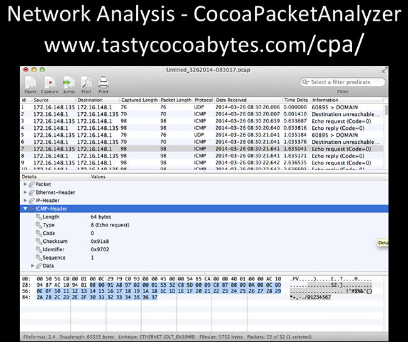Select packet 3 Echo request row
Viewport: 408px width, 342px height.
[x=201, y=121]
